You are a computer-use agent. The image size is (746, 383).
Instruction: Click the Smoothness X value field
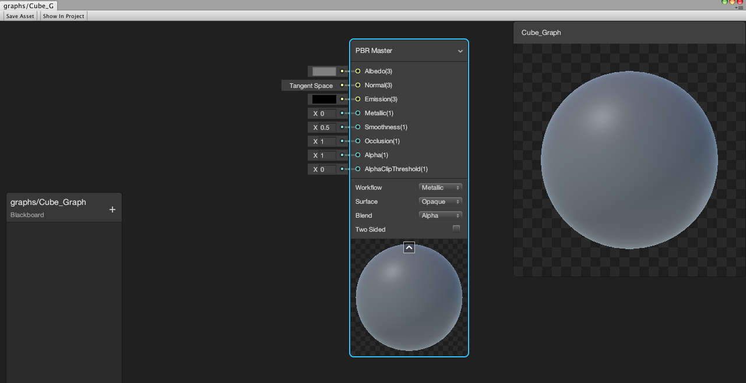point(328,127)
